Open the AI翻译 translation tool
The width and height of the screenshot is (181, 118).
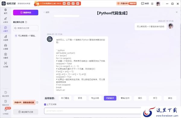tap(5, 56)
